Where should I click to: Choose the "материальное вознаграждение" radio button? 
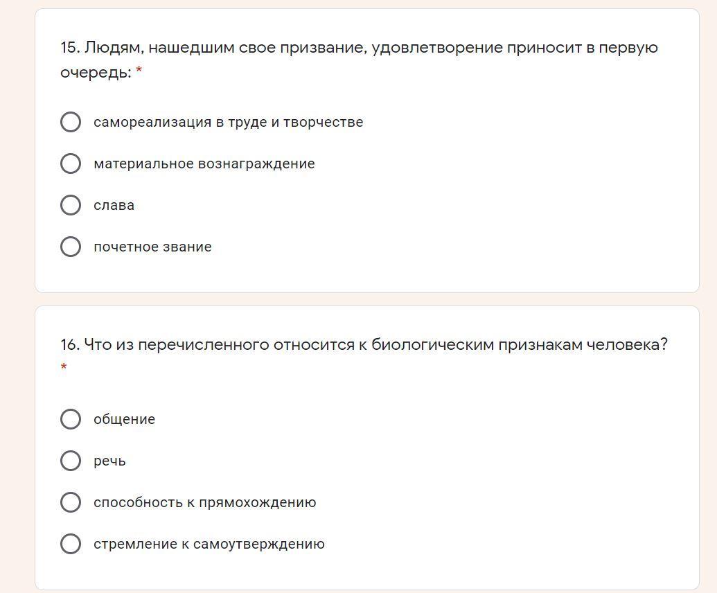pos(71,163)
